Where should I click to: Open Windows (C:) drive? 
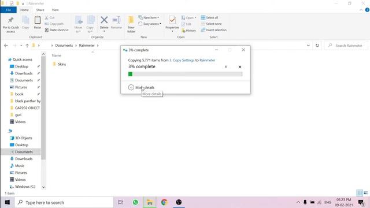(x=23, y=187)
